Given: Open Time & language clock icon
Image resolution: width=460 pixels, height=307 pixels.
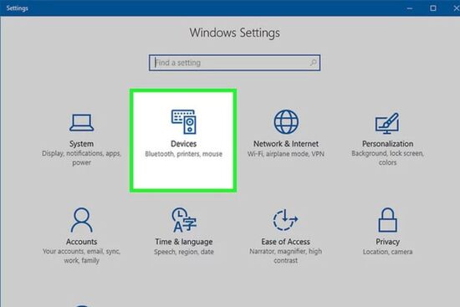Looking at the screenshot, I should [184, 220].
